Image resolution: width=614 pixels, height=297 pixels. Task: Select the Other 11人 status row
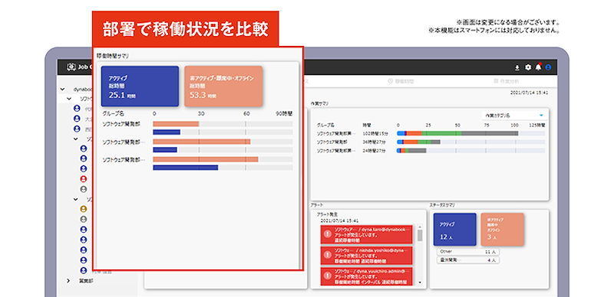468,252
